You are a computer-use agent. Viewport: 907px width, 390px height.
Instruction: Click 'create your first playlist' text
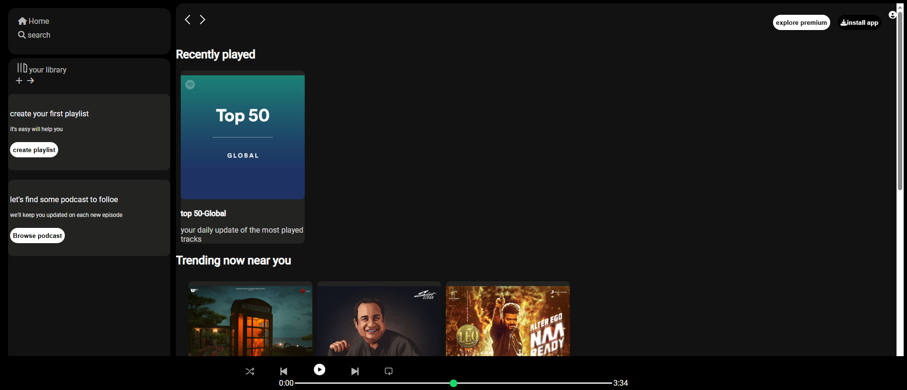point(50,113)
